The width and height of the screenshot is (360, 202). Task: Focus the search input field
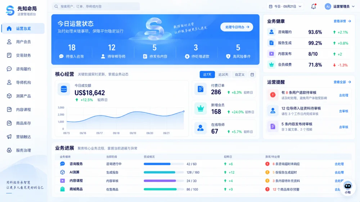click(x=96, y=6)
